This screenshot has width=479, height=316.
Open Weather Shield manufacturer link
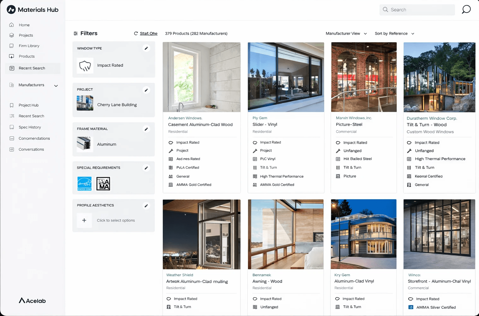coord(179,275)
